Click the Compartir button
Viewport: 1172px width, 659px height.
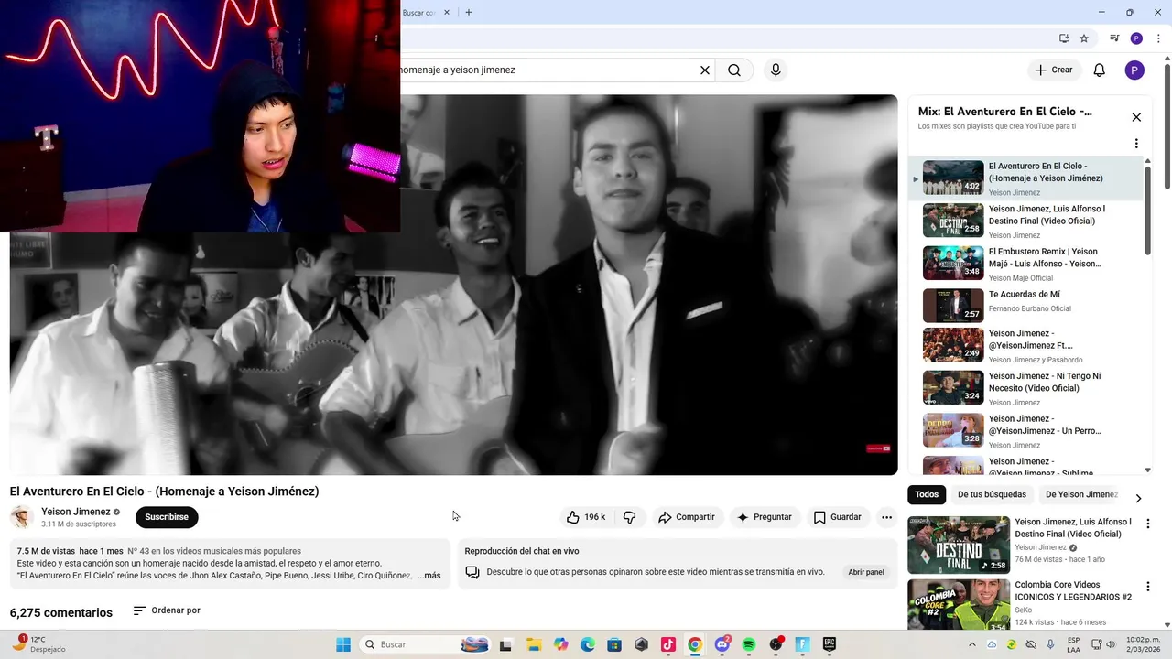687,517
